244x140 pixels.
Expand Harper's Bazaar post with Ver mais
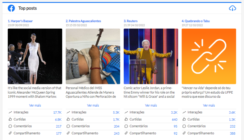pos(35,105)
